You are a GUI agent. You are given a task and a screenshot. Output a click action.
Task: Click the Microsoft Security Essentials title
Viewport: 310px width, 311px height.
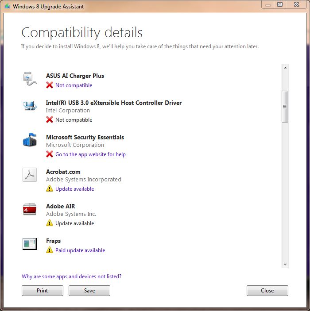[x=85, y=137]
